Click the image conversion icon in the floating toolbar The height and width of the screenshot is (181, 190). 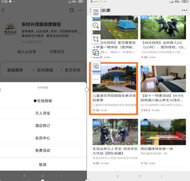pos(96,66)
